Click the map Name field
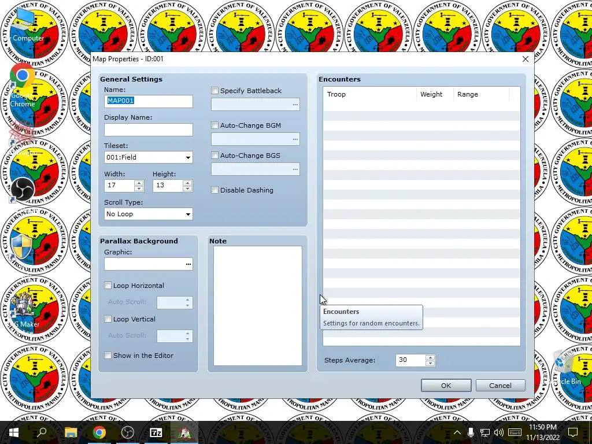The width and height of the screenshot is (592, 444). coord(149,101)
